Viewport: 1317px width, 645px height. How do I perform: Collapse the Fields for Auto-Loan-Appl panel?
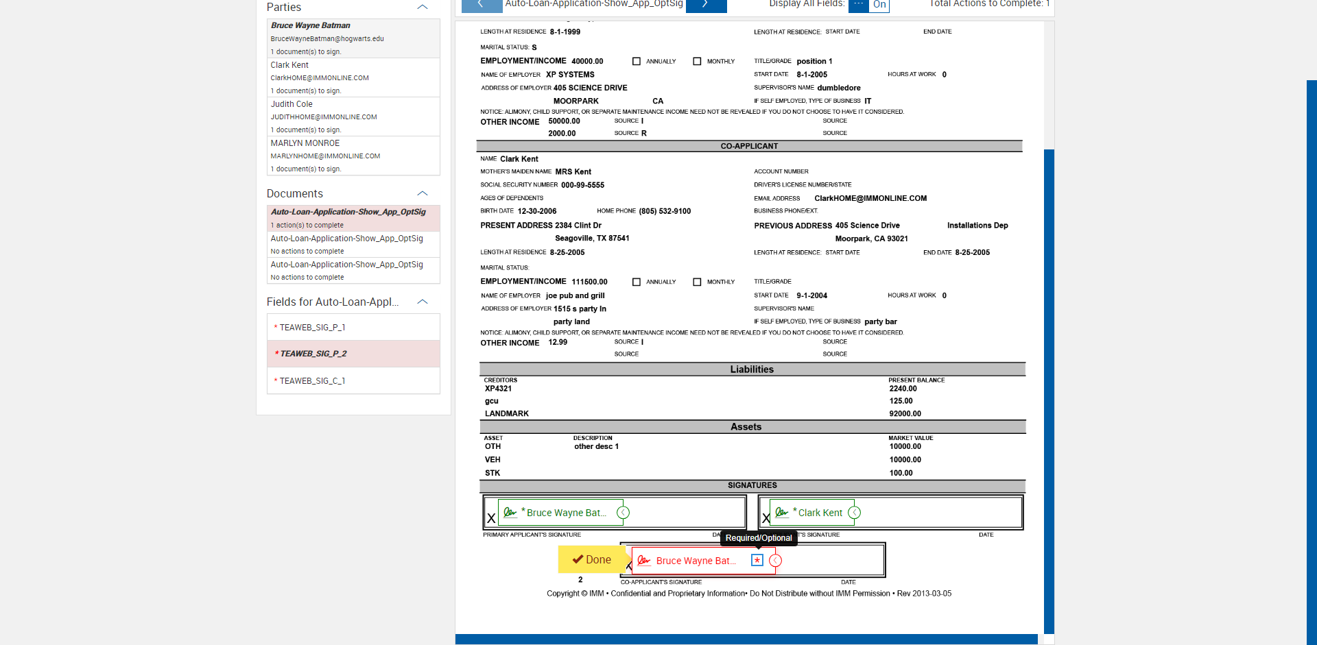(423, 302)
